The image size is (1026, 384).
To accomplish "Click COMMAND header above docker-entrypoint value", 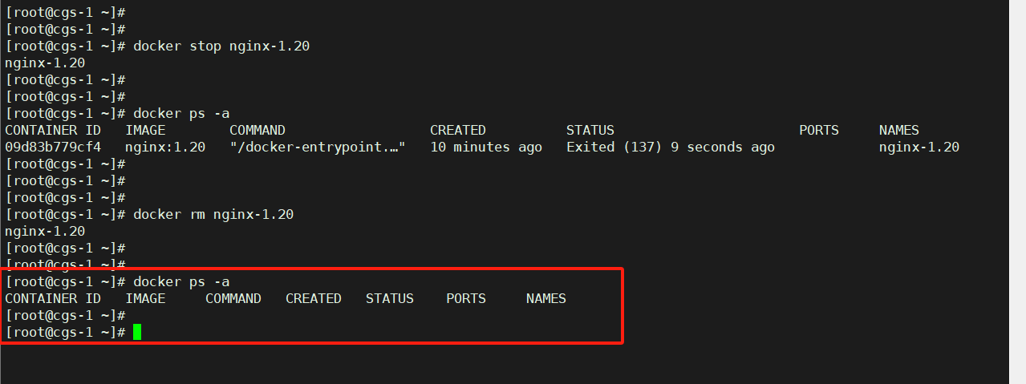I will (258, 130).
